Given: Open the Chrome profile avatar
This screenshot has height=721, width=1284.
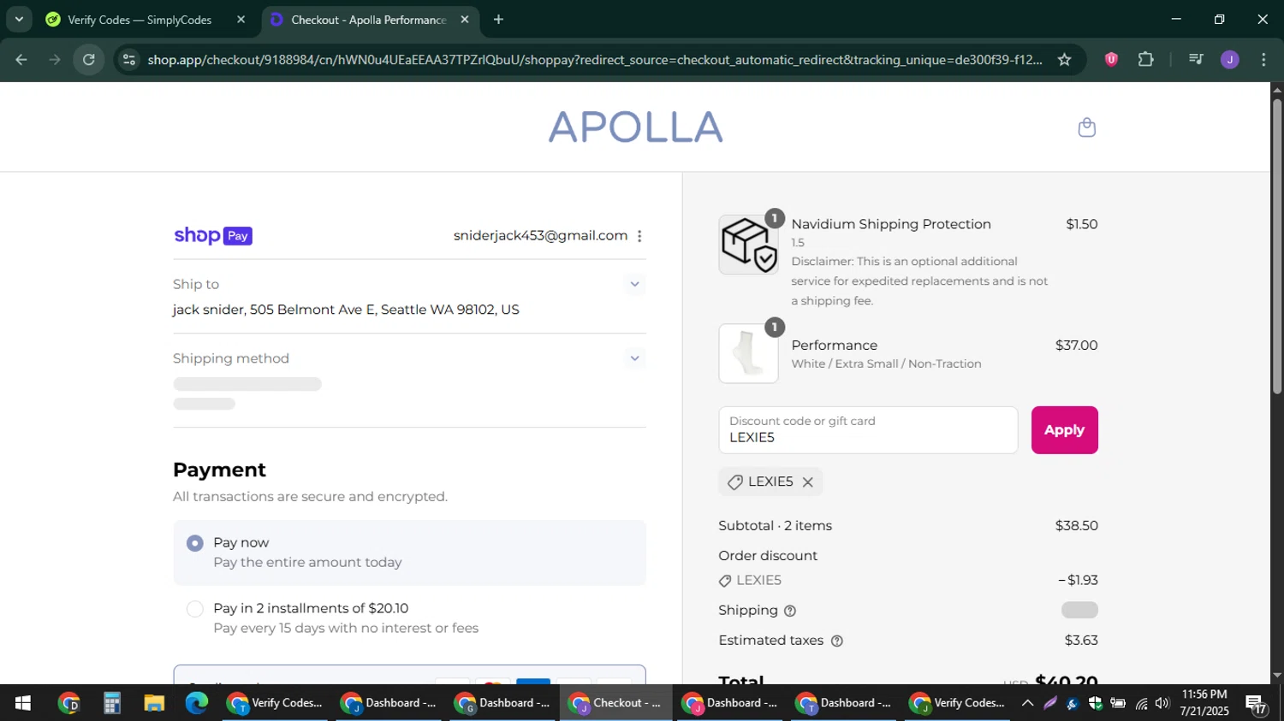Looking at the screenshot, I should pos(1230,60).
